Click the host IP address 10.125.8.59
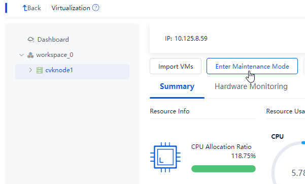Viewport: 305px width, 184px height. 191,39
